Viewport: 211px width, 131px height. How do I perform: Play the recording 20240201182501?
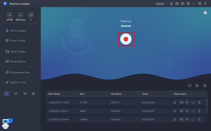(187, 111)
